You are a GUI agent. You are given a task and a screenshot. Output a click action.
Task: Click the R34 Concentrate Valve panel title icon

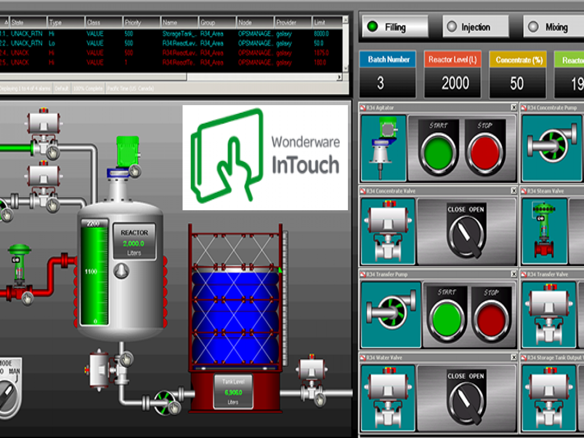(x=363, y=191)
